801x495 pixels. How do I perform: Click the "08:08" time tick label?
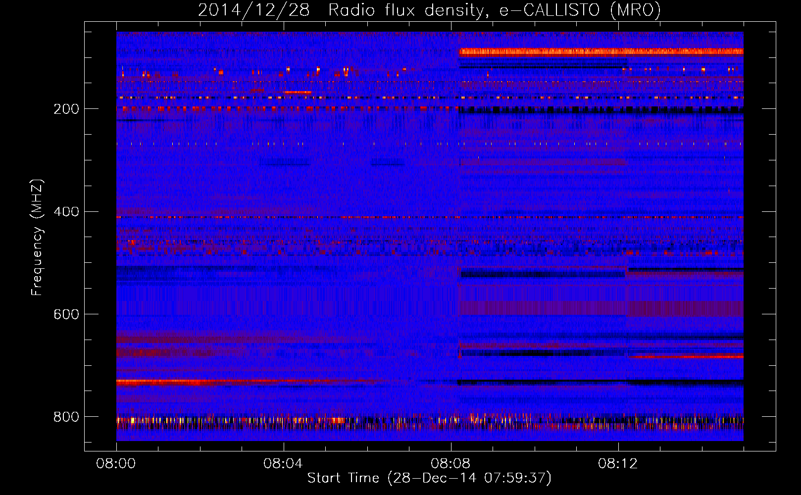(x=451, y=464)
